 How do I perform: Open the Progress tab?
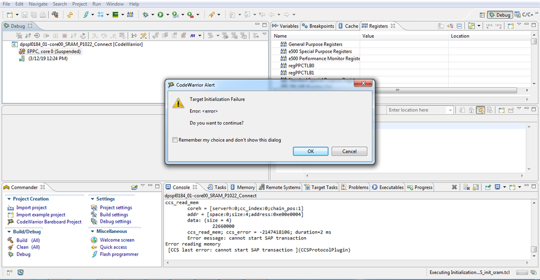click(420, 188)
